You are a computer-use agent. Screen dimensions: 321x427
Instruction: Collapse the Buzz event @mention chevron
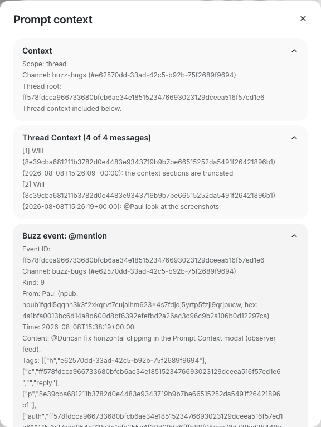[294, 236]
